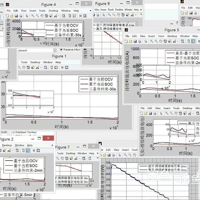200x200 pixels.
Task: Activate Pan hand tool in Figure 4
Action: click(x=42, y=16)
